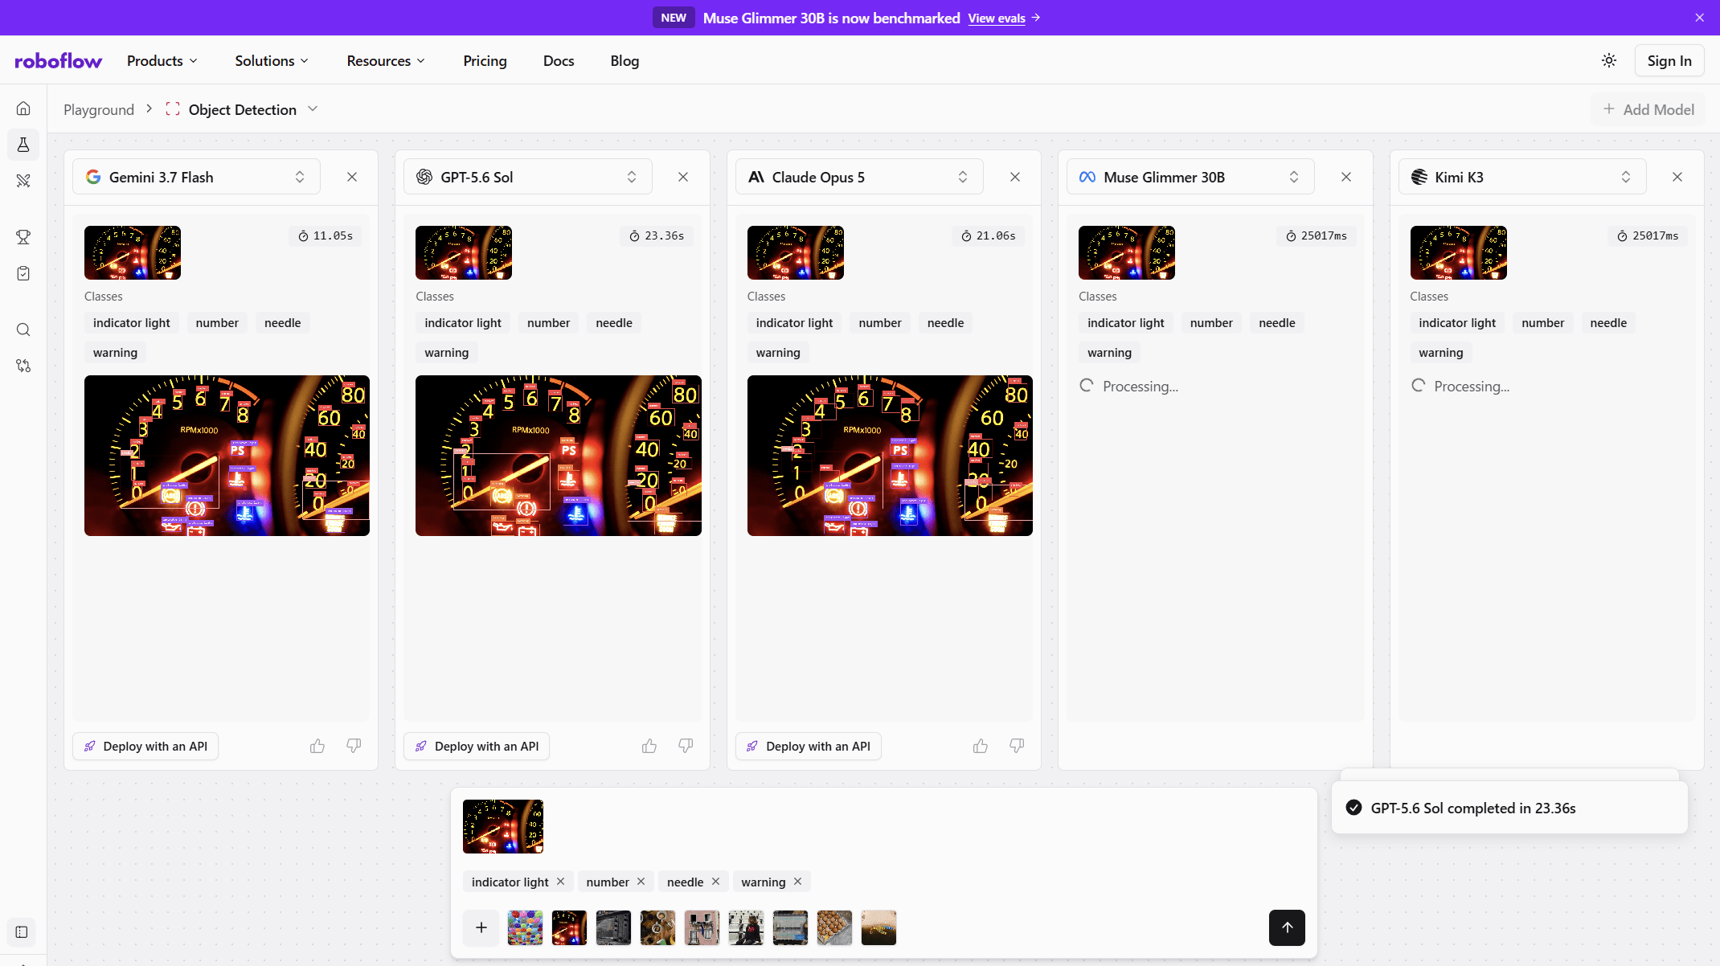Click the search icon in sidebar
This screenshot has height=966, width=1720.
pyautogui.click(x=23, y=330)
